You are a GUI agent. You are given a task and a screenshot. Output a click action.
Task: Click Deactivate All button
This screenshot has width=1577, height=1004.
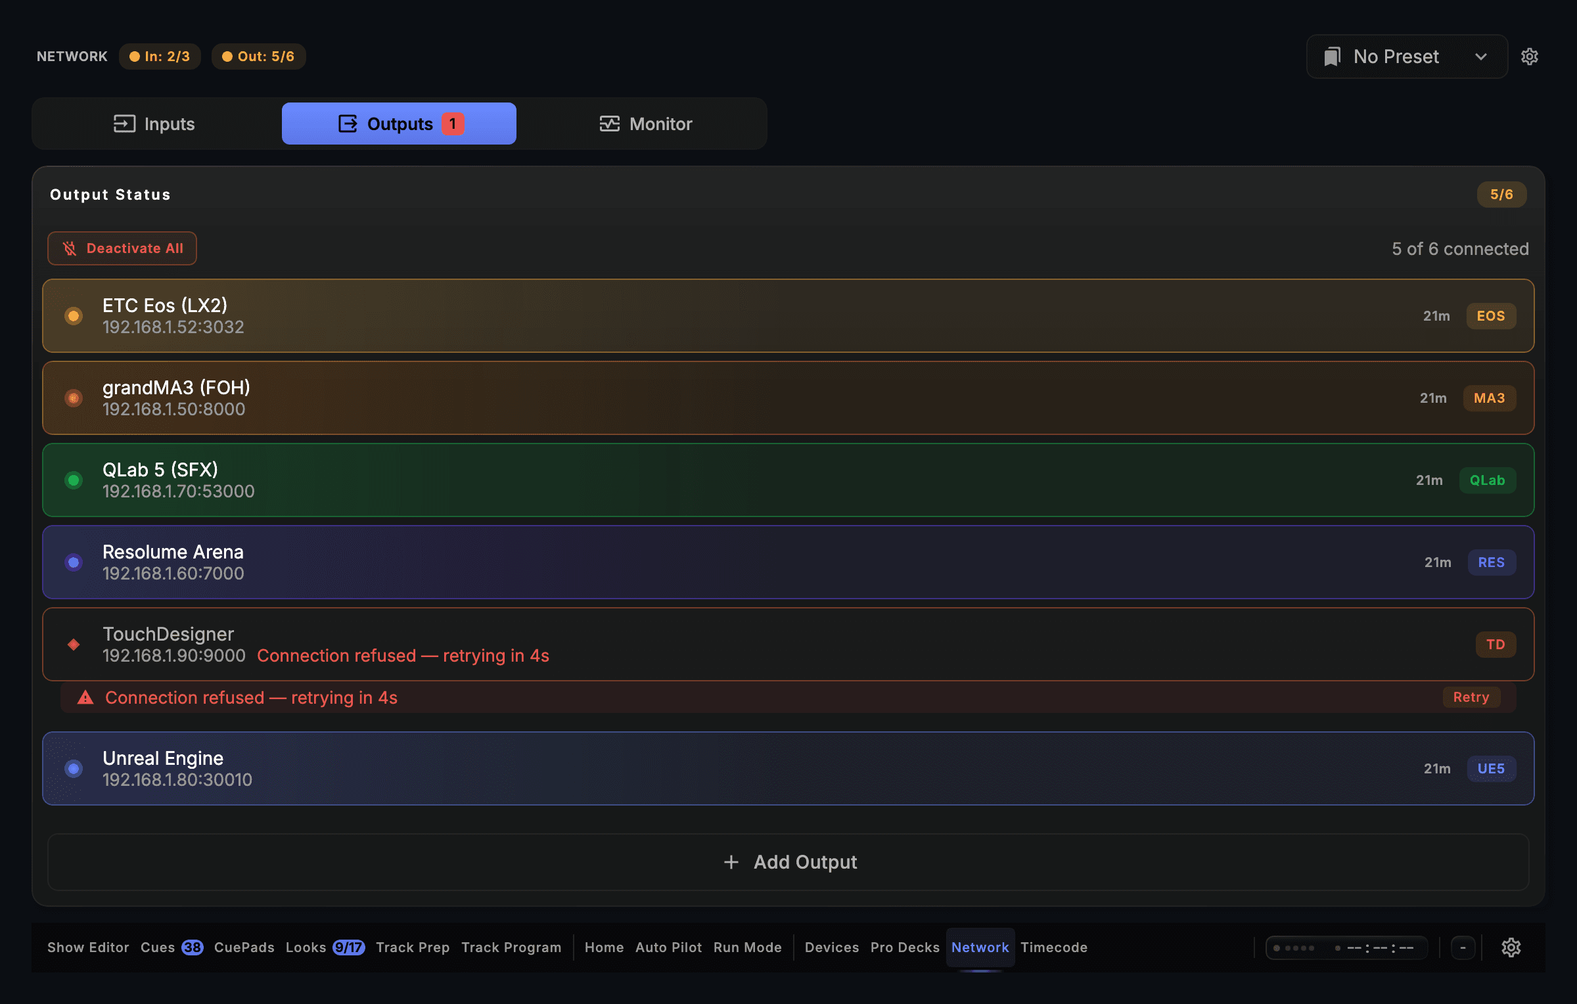tap(122, 248)
